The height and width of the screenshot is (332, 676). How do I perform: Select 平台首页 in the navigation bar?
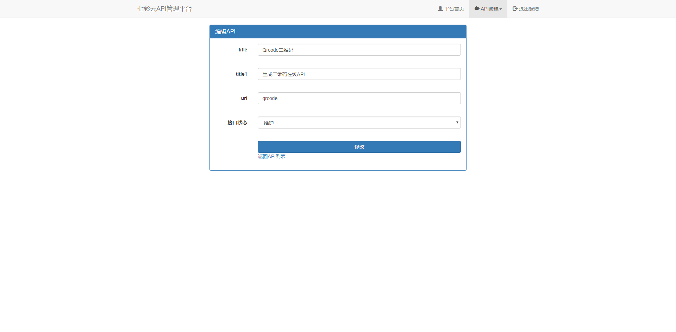[x=453, y=8]
